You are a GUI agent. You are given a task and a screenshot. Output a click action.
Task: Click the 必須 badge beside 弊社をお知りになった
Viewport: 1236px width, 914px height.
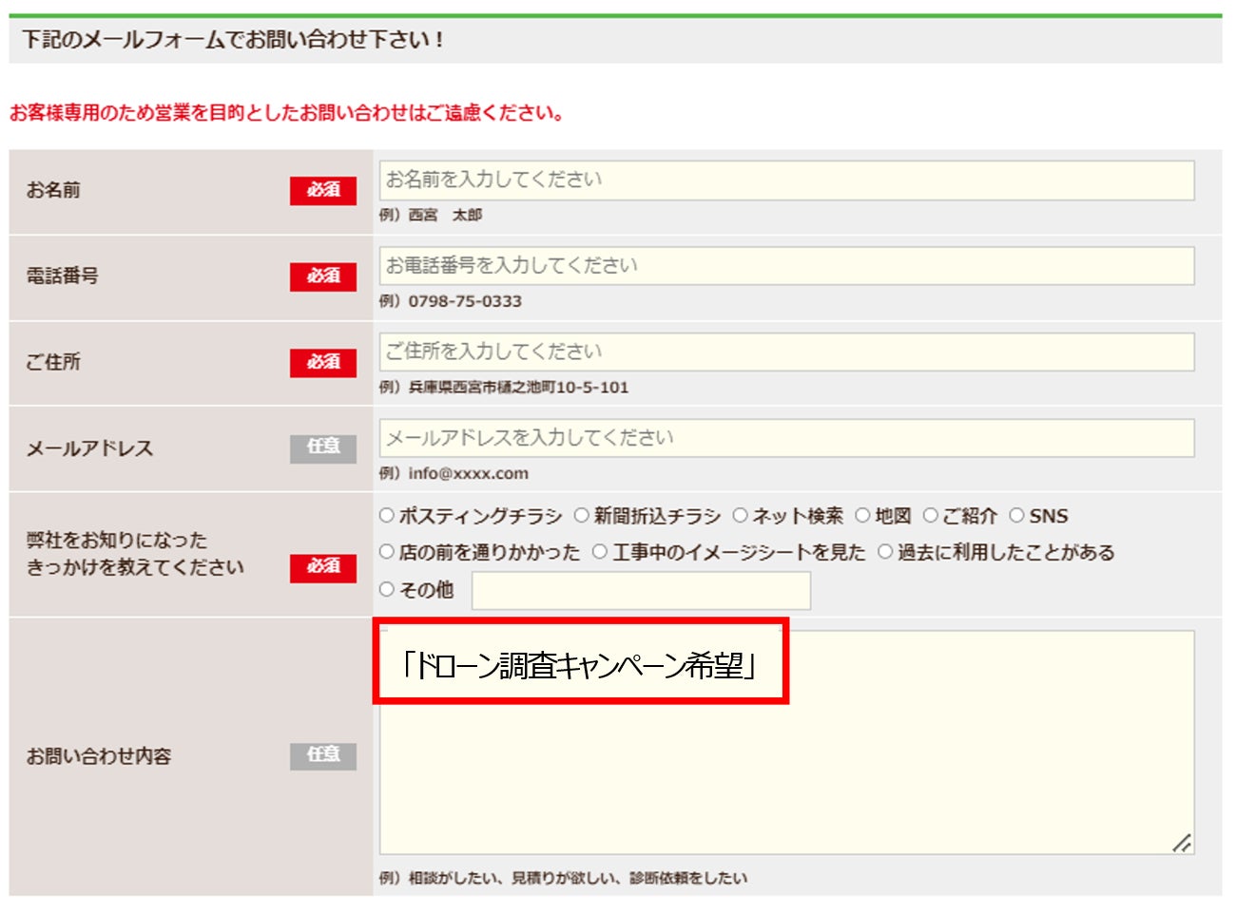click(x=323, y=566)
